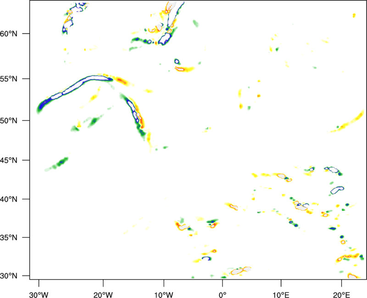Viewport: 367px width, 298px height.
Task: Click the 40°N latitude label
Action: point(9,199)
